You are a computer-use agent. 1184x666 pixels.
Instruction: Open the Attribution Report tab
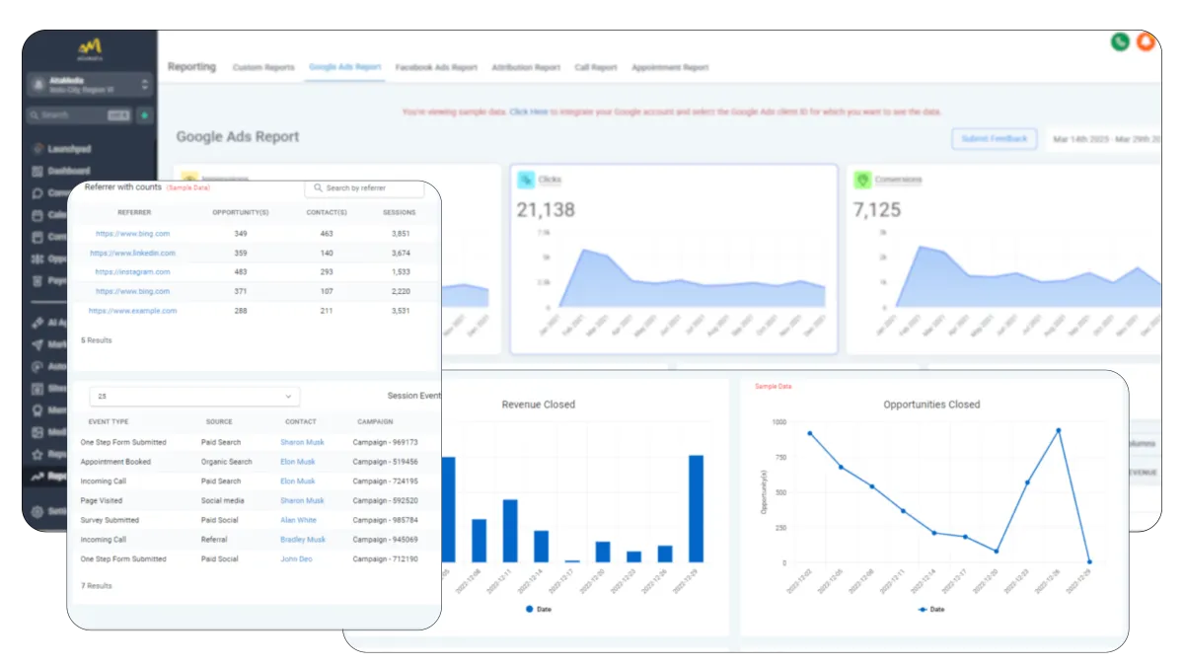coord(526,67)
